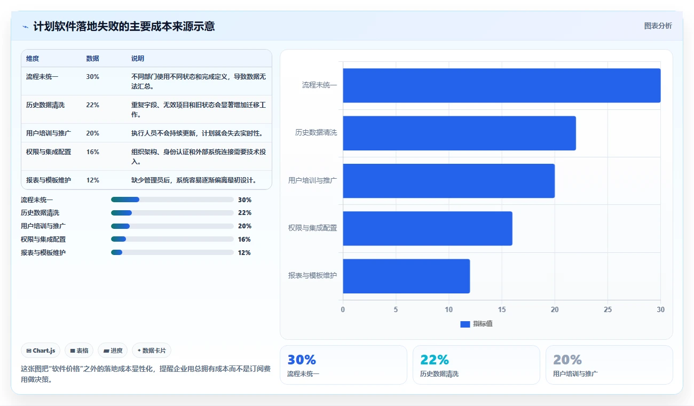Click the 30% value in the table
This screenshot has width=694, height=406.
92,77
